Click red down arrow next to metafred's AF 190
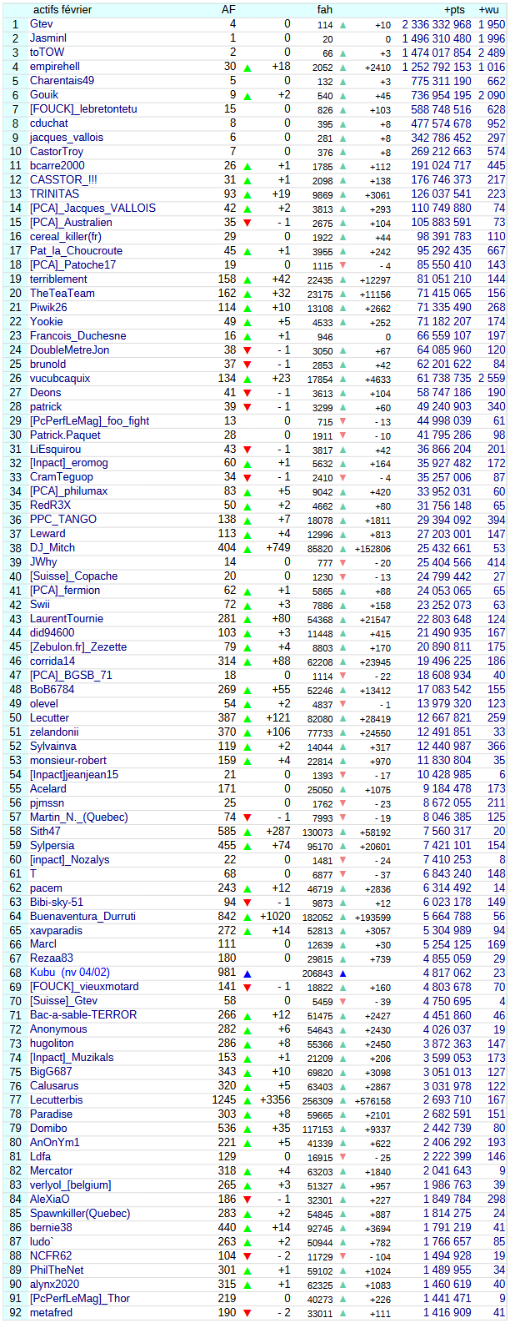Screen dimensions: 510x1323 pos(247,1313)
